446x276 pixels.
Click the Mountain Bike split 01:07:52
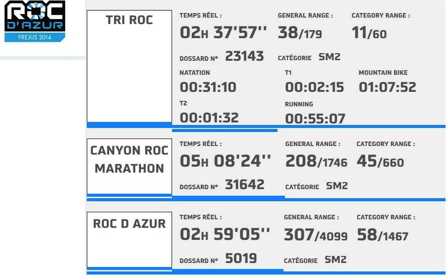tap(387, 87)
